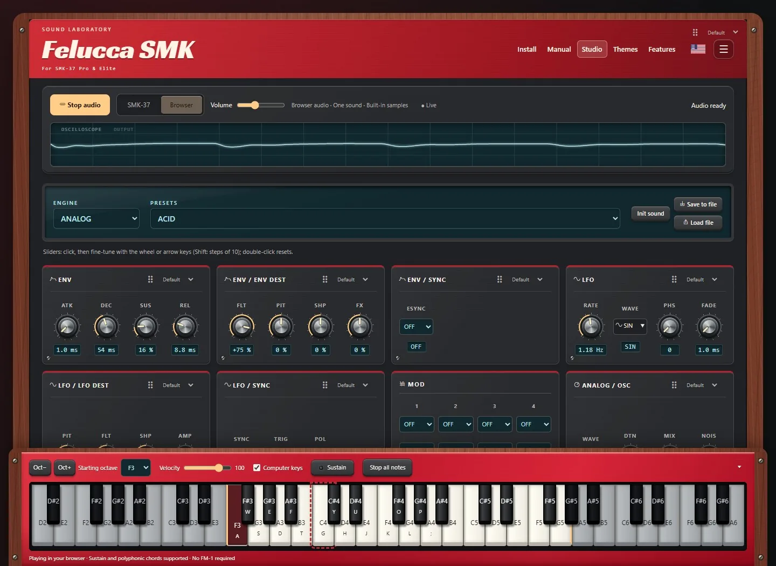This screenshot has width=776, height=566.
Task: Open the Install page
Action: (x=527, y=49)
